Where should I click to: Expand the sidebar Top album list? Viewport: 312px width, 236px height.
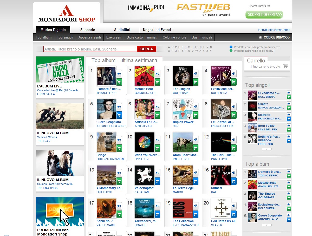(267, 225)
